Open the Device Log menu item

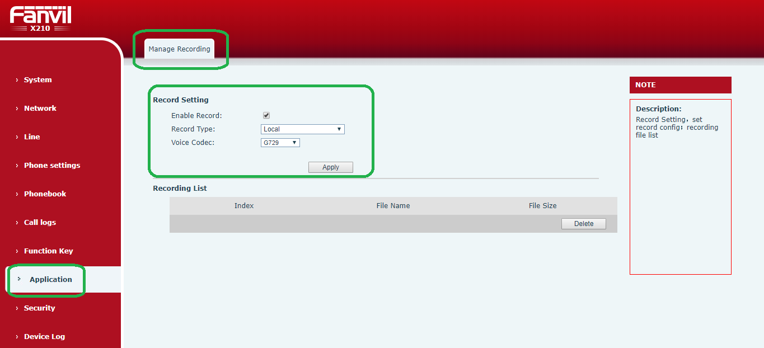(44, 337)
